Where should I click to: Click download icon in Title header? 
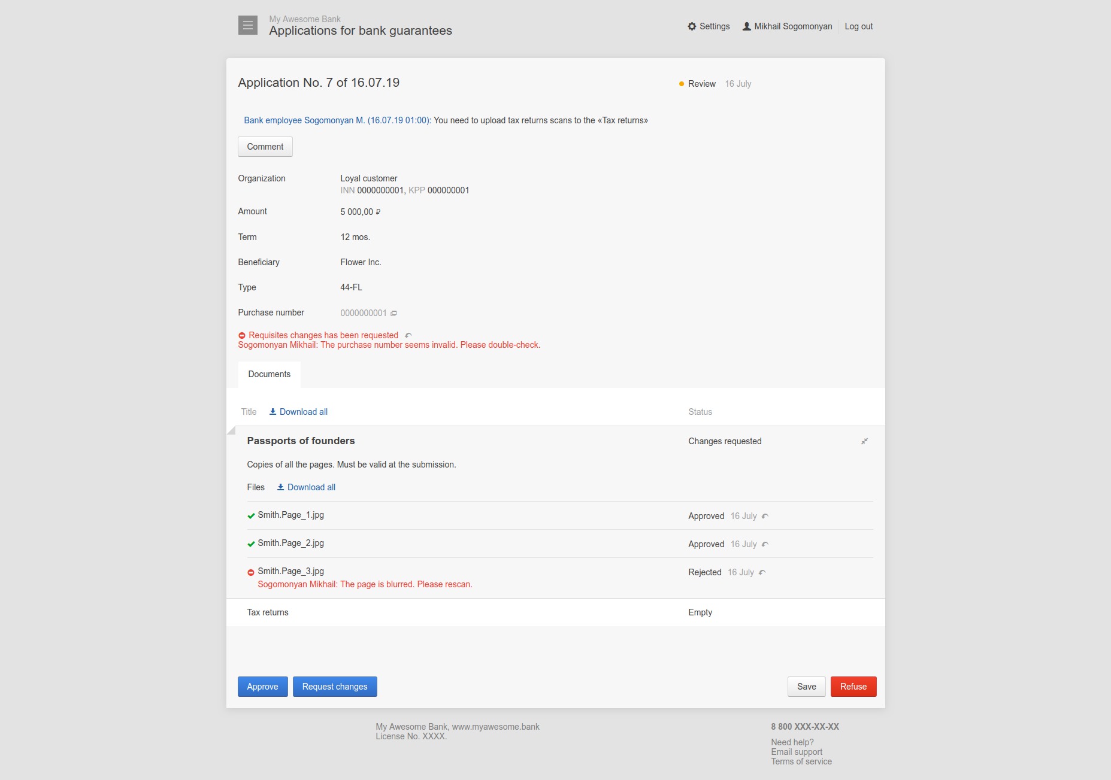click(x=273, y=412)
